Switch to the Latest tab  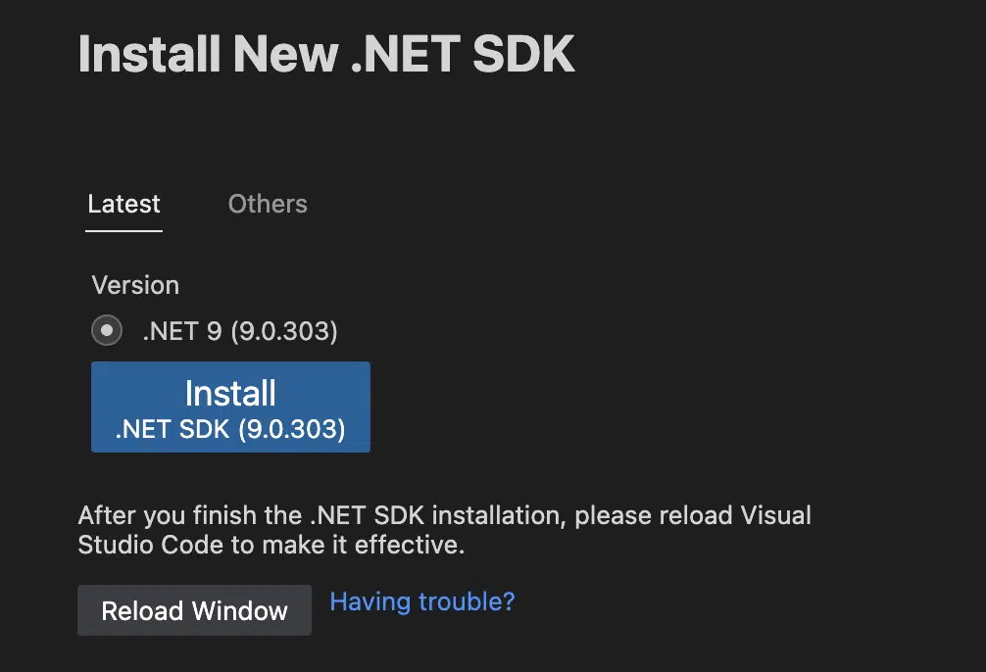pyautogui.click(x=123, y=204)
